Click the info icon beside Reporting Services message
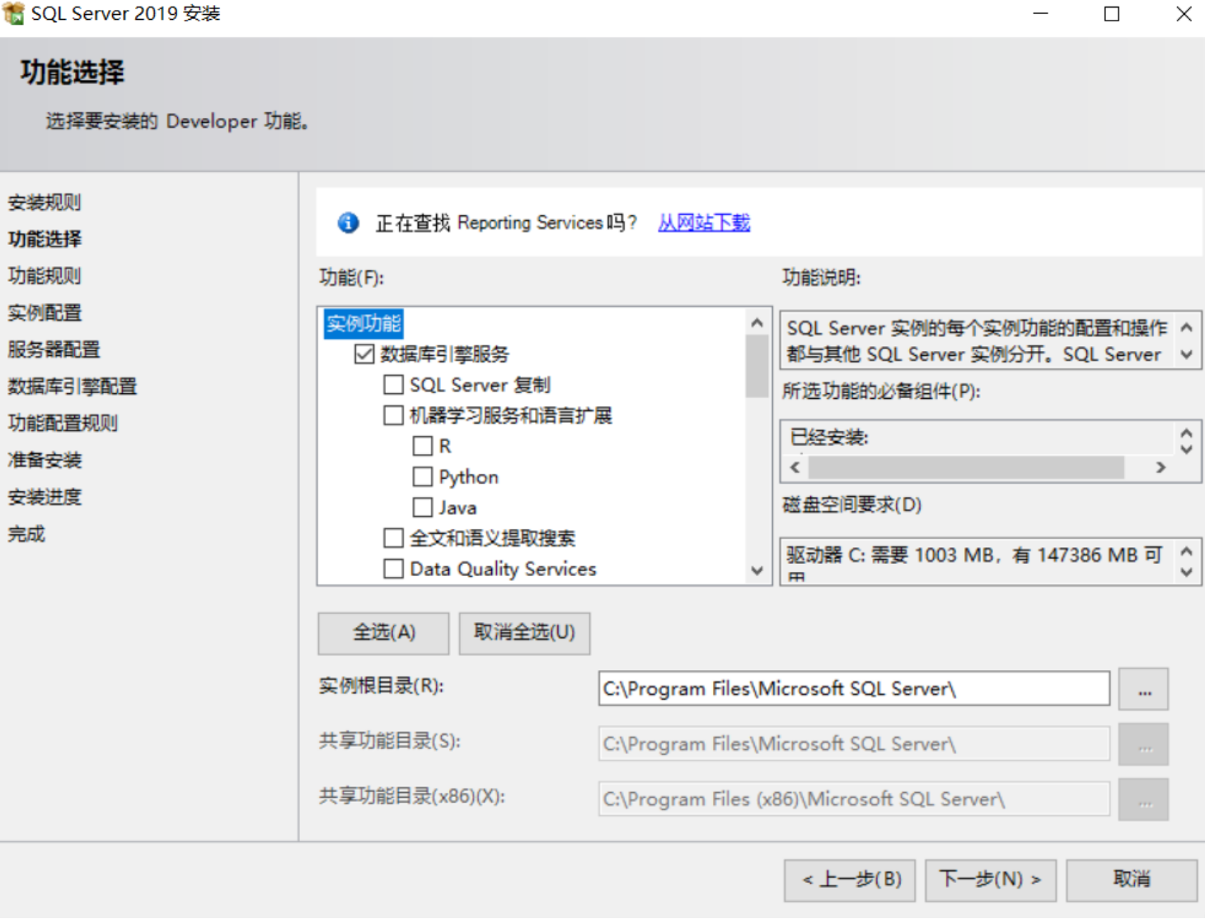This screenshot has width=1205, height=919. click(x=347, y=223)
